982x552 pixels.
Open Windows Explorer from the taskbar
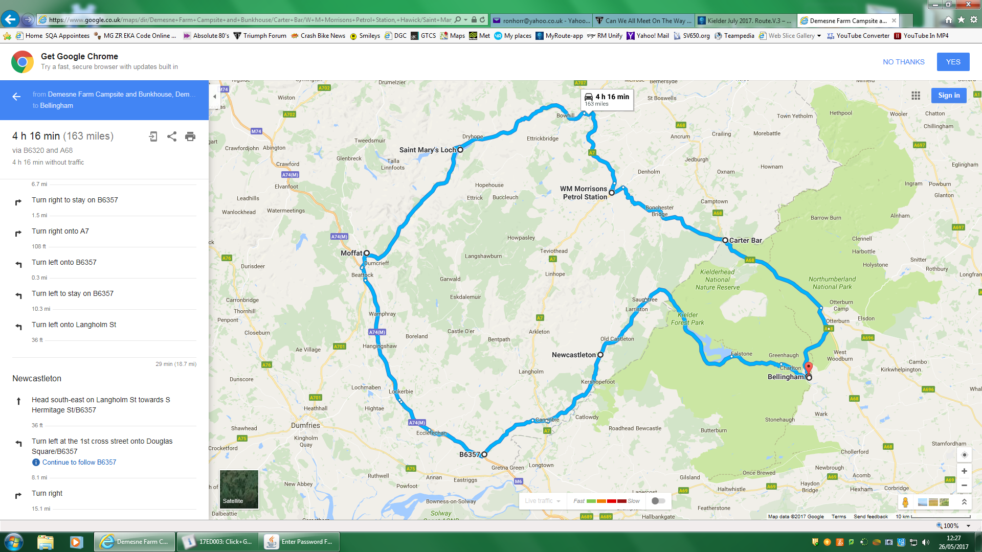45,542
